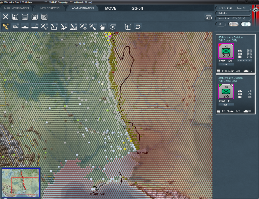Click the up-arrow box toolbar icon
259x199 pixels.
tap(128, 27)
